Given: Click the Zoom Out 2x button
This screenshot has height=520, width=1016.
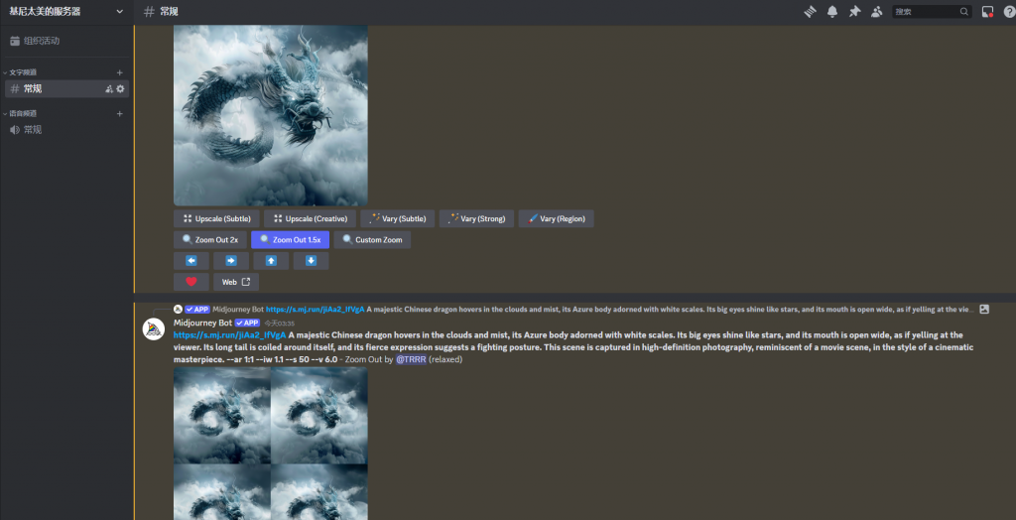Looking at the screenshot, I should click(x=210, y=240).
